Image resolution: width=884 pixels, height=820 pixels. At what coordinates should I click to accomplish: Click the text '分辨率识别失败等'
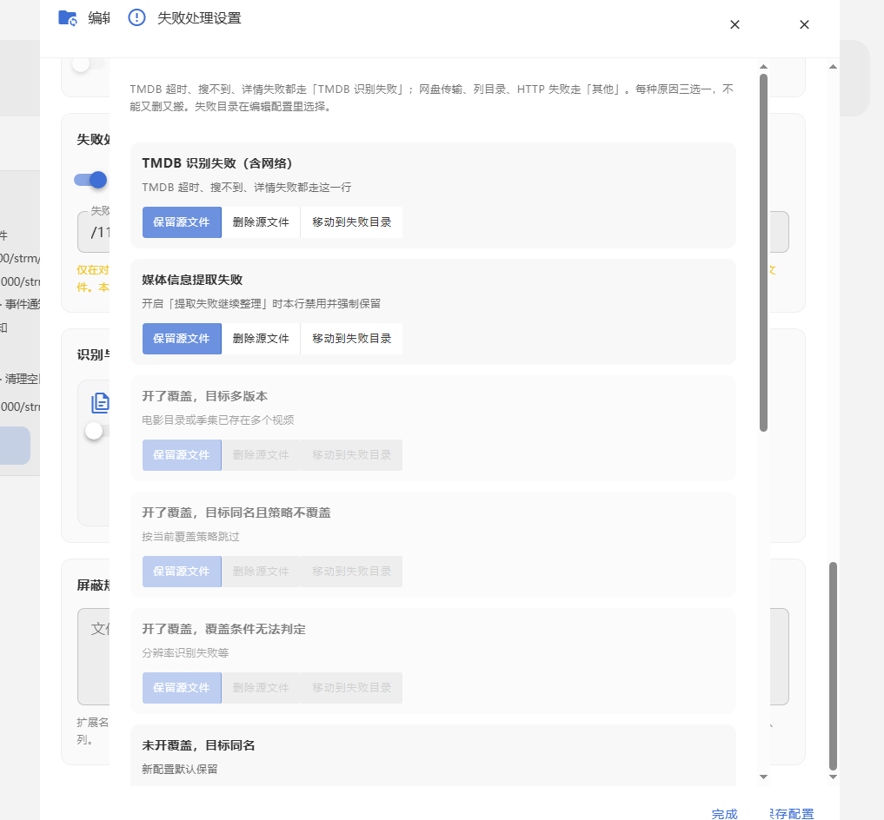pyautogui.click(x=185, y=653)
